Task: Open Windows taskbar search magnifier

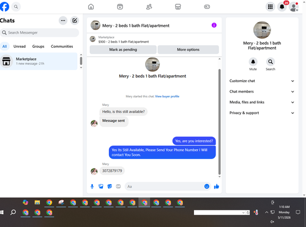Action: coord(13,212)
